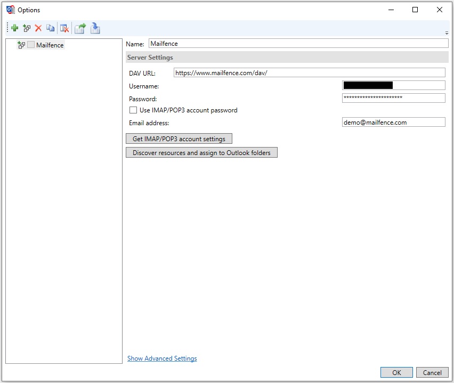Click into the Password field
This screenshot has height=383, width=454.
coord(393,98)
